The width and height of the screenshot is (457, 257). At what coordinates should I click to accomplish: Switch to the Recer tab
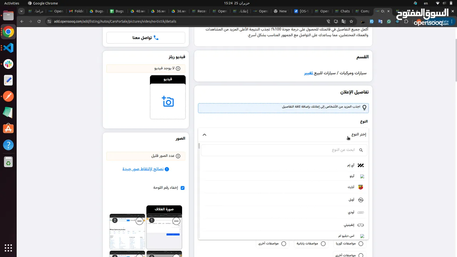(199, 11)
